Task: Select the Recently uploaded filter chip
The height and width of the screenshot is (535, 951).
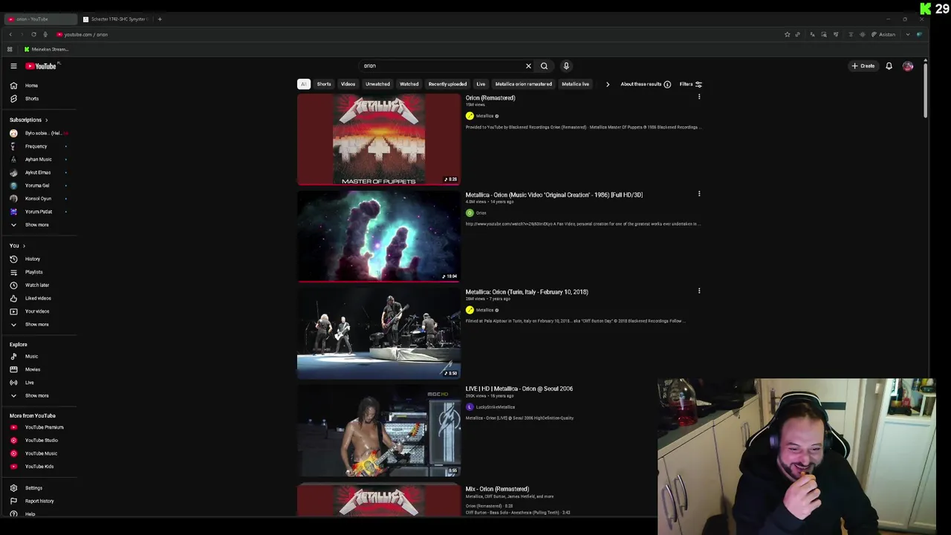Action: (x=447, y=85)
